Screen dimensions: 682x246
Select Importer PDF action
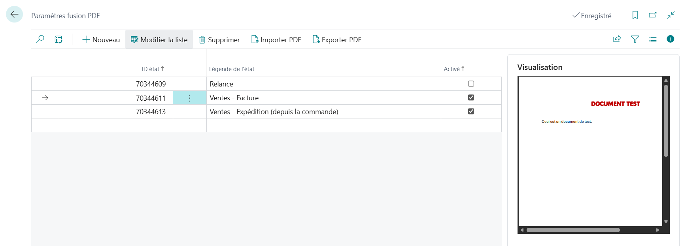[276, 39]
